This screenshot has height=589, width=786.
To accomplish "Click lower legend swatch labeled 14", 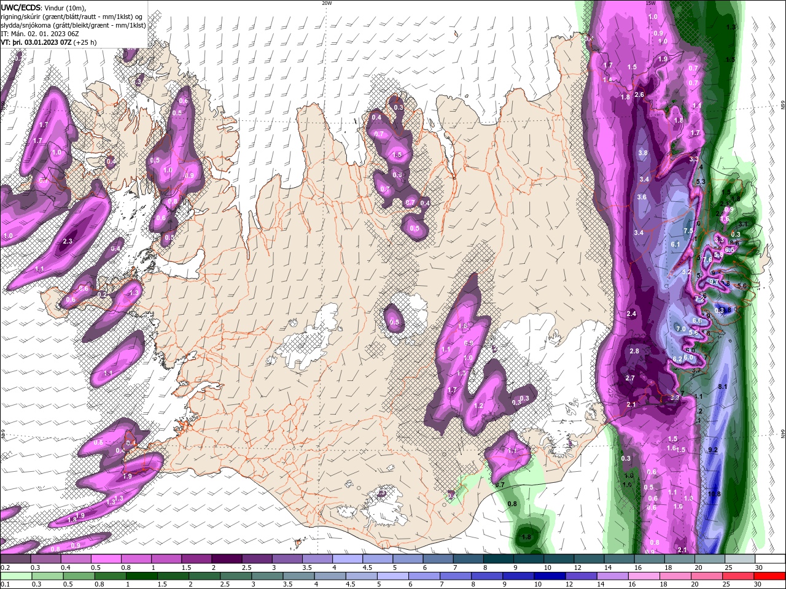I will click(x=612, y=576).
